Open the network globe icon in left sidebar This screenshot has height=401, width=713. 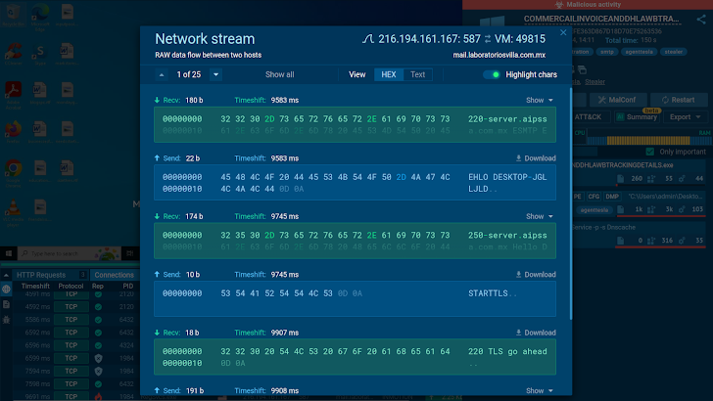click(7, 290)
